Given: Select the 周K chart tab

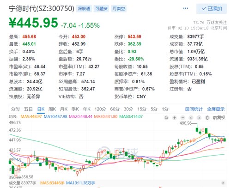Looking at the screenshot, I should click(x=52, y=109).
